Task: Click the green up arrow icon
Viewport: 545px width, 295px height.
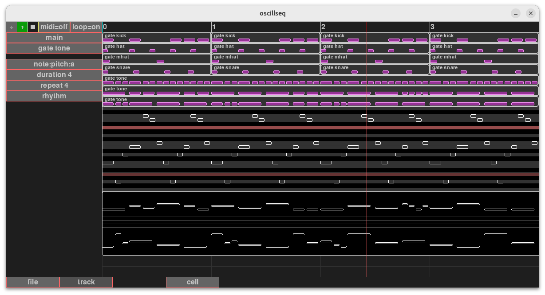Action: (x=22, y=27)
